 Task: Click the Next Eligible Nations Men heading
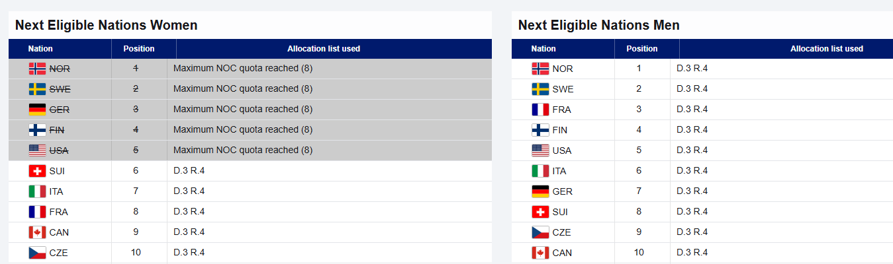pos(598,25)
